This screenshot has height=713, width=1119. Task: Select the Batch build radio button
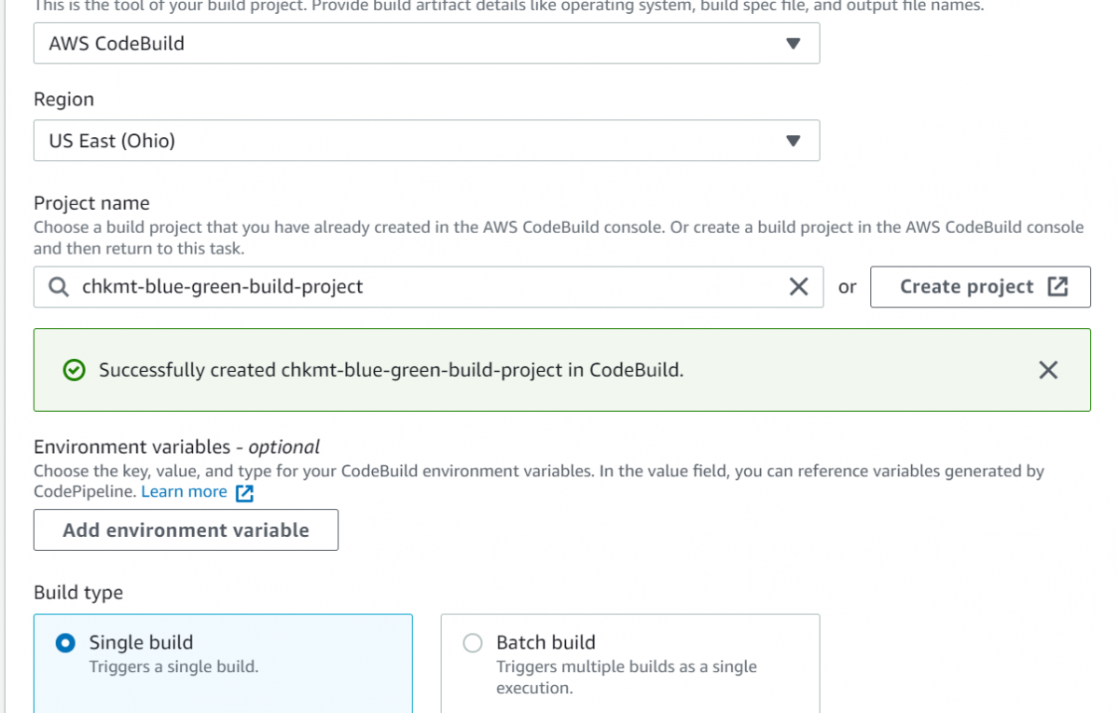[x=473, y=642]
